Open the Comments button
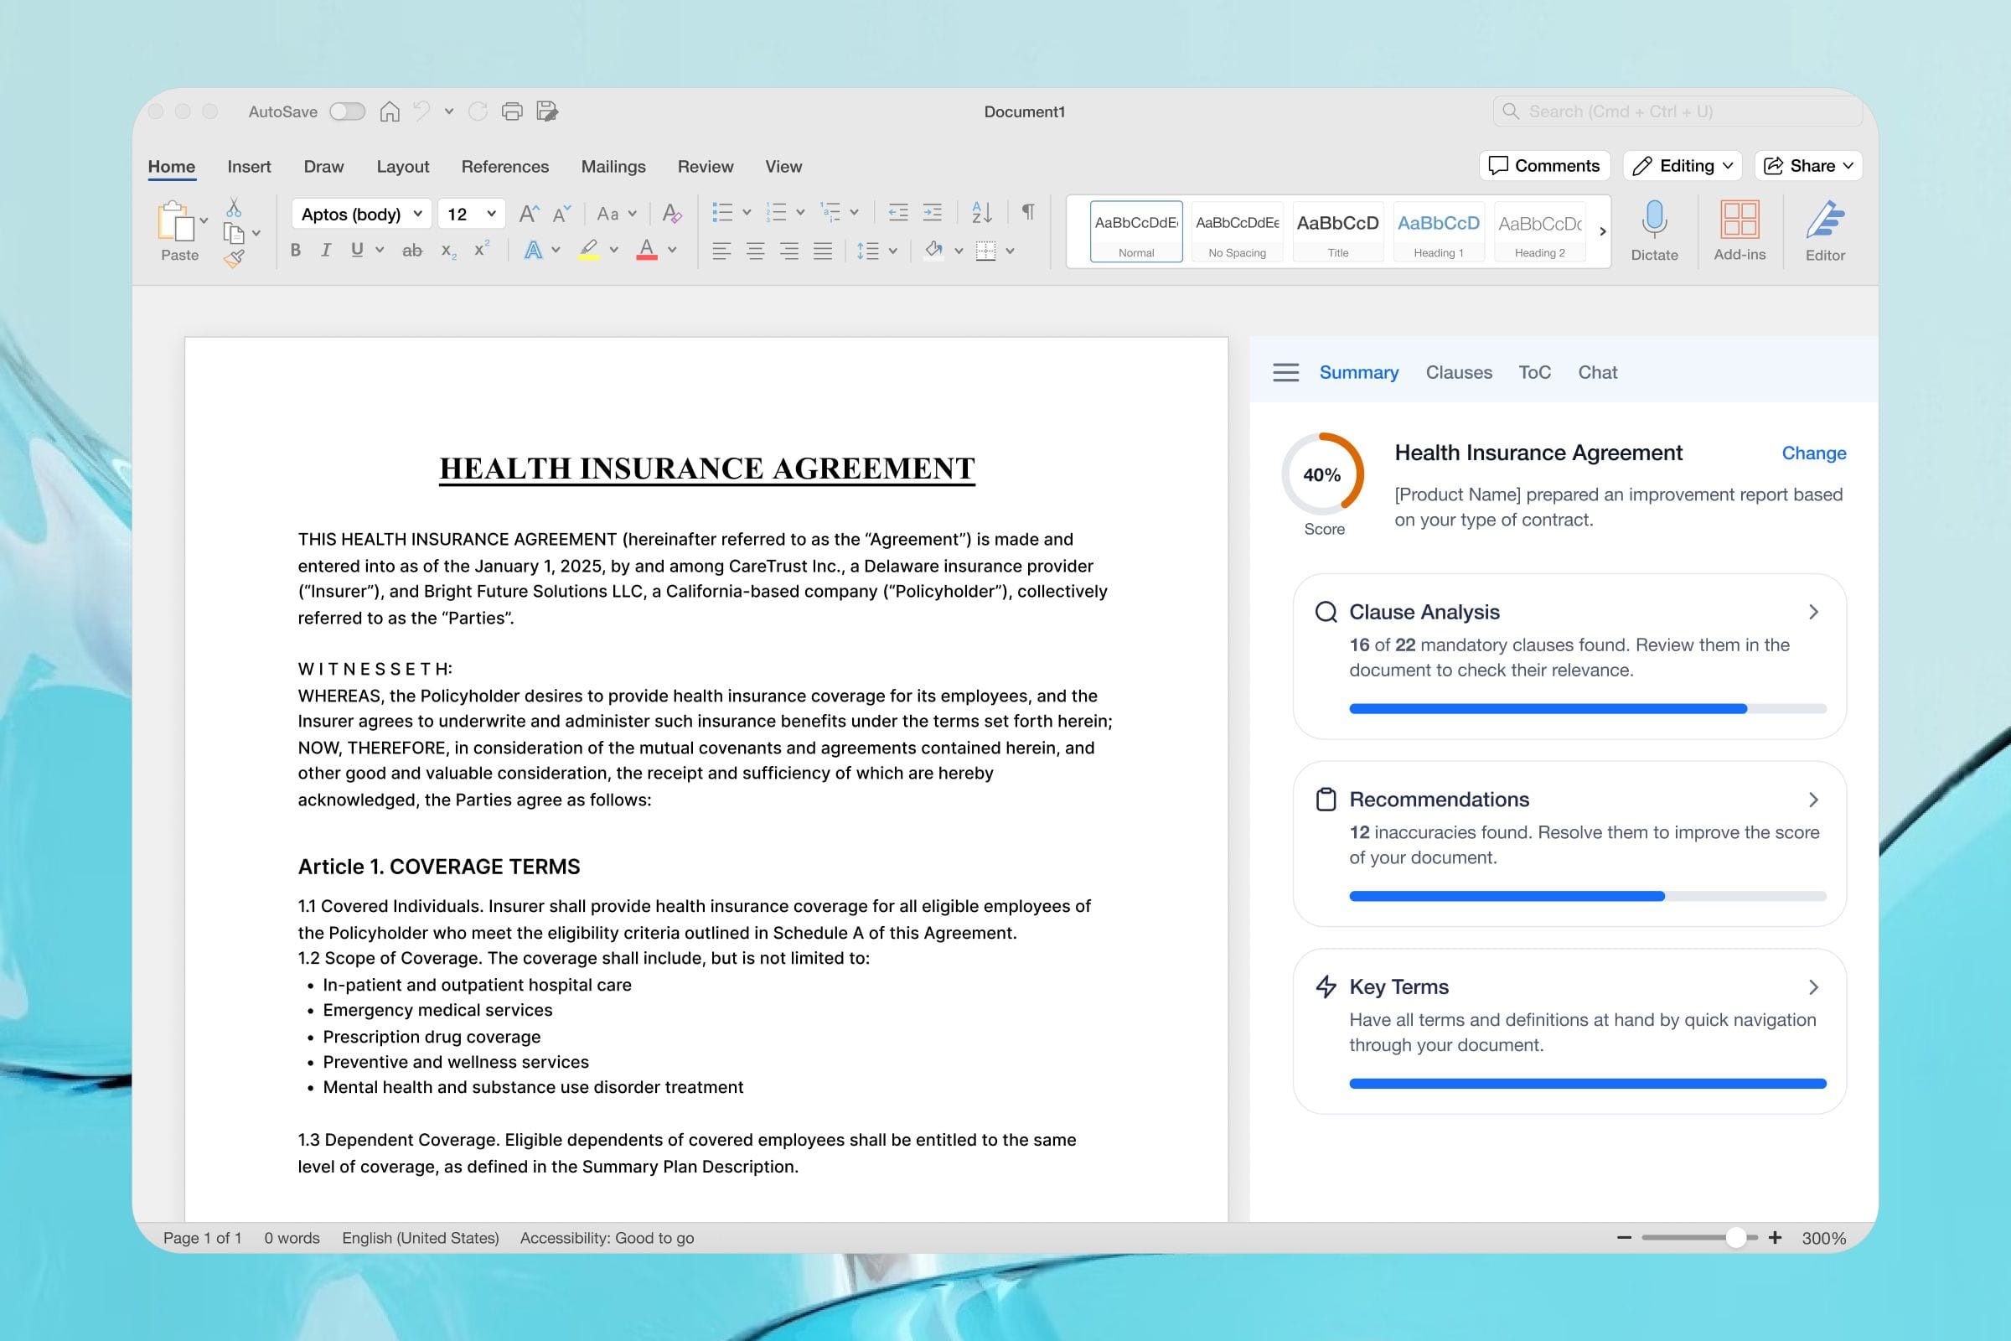 [x=1544, y=166]
